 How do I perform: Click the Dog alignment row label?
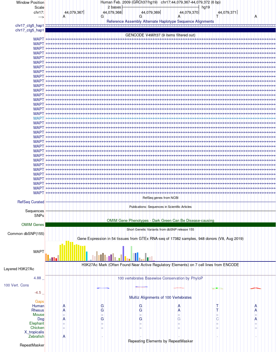point(40,319)
